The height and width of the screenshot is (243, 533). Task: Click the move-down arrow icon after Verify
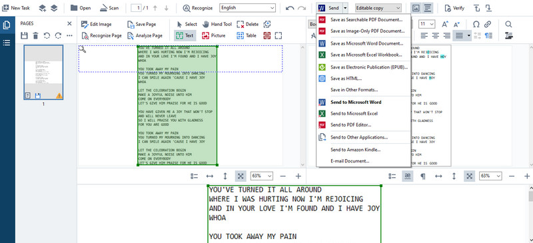[488, 8]
